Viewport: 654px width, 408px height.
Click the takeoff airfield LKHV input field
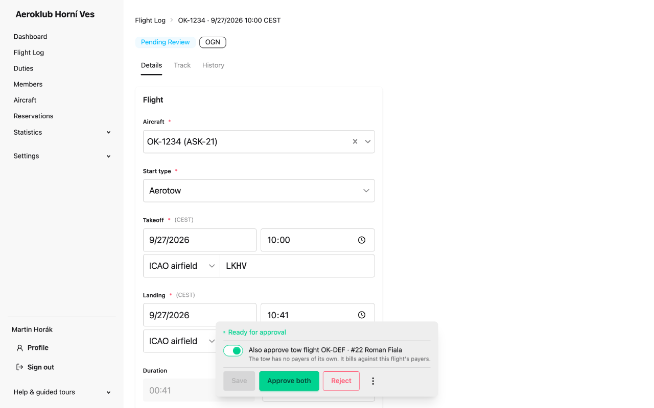[x=297, y=266]
